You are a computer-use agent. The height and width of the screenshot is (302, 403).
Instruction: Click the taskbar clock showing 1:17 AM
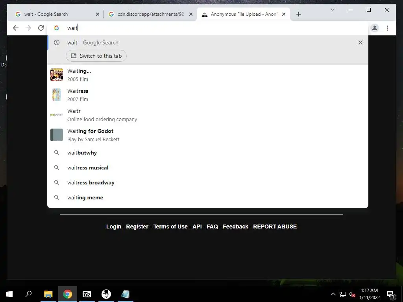click(x=369, y=294)
